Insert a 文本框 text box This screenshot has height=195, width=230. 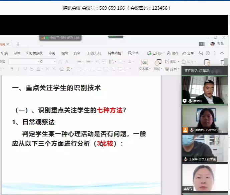point(144,69)
